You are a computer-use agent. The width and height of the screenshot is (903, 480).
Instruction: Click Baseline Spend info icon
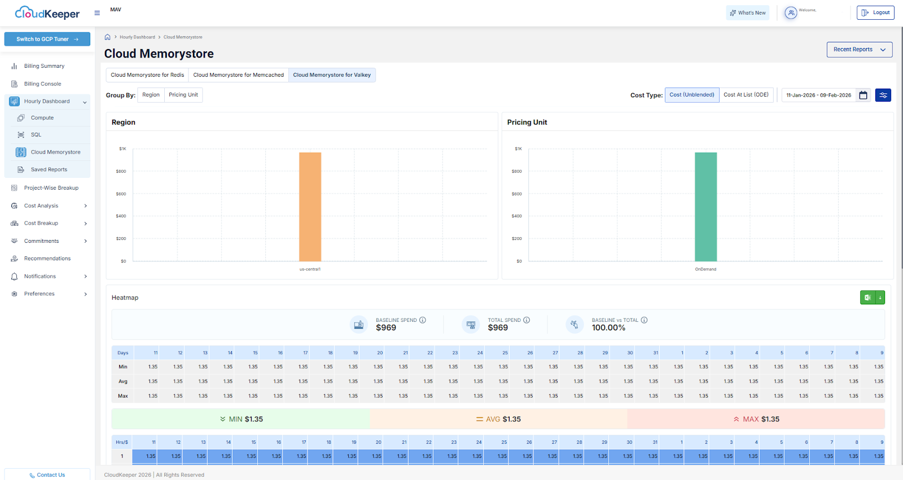(423, 320)
